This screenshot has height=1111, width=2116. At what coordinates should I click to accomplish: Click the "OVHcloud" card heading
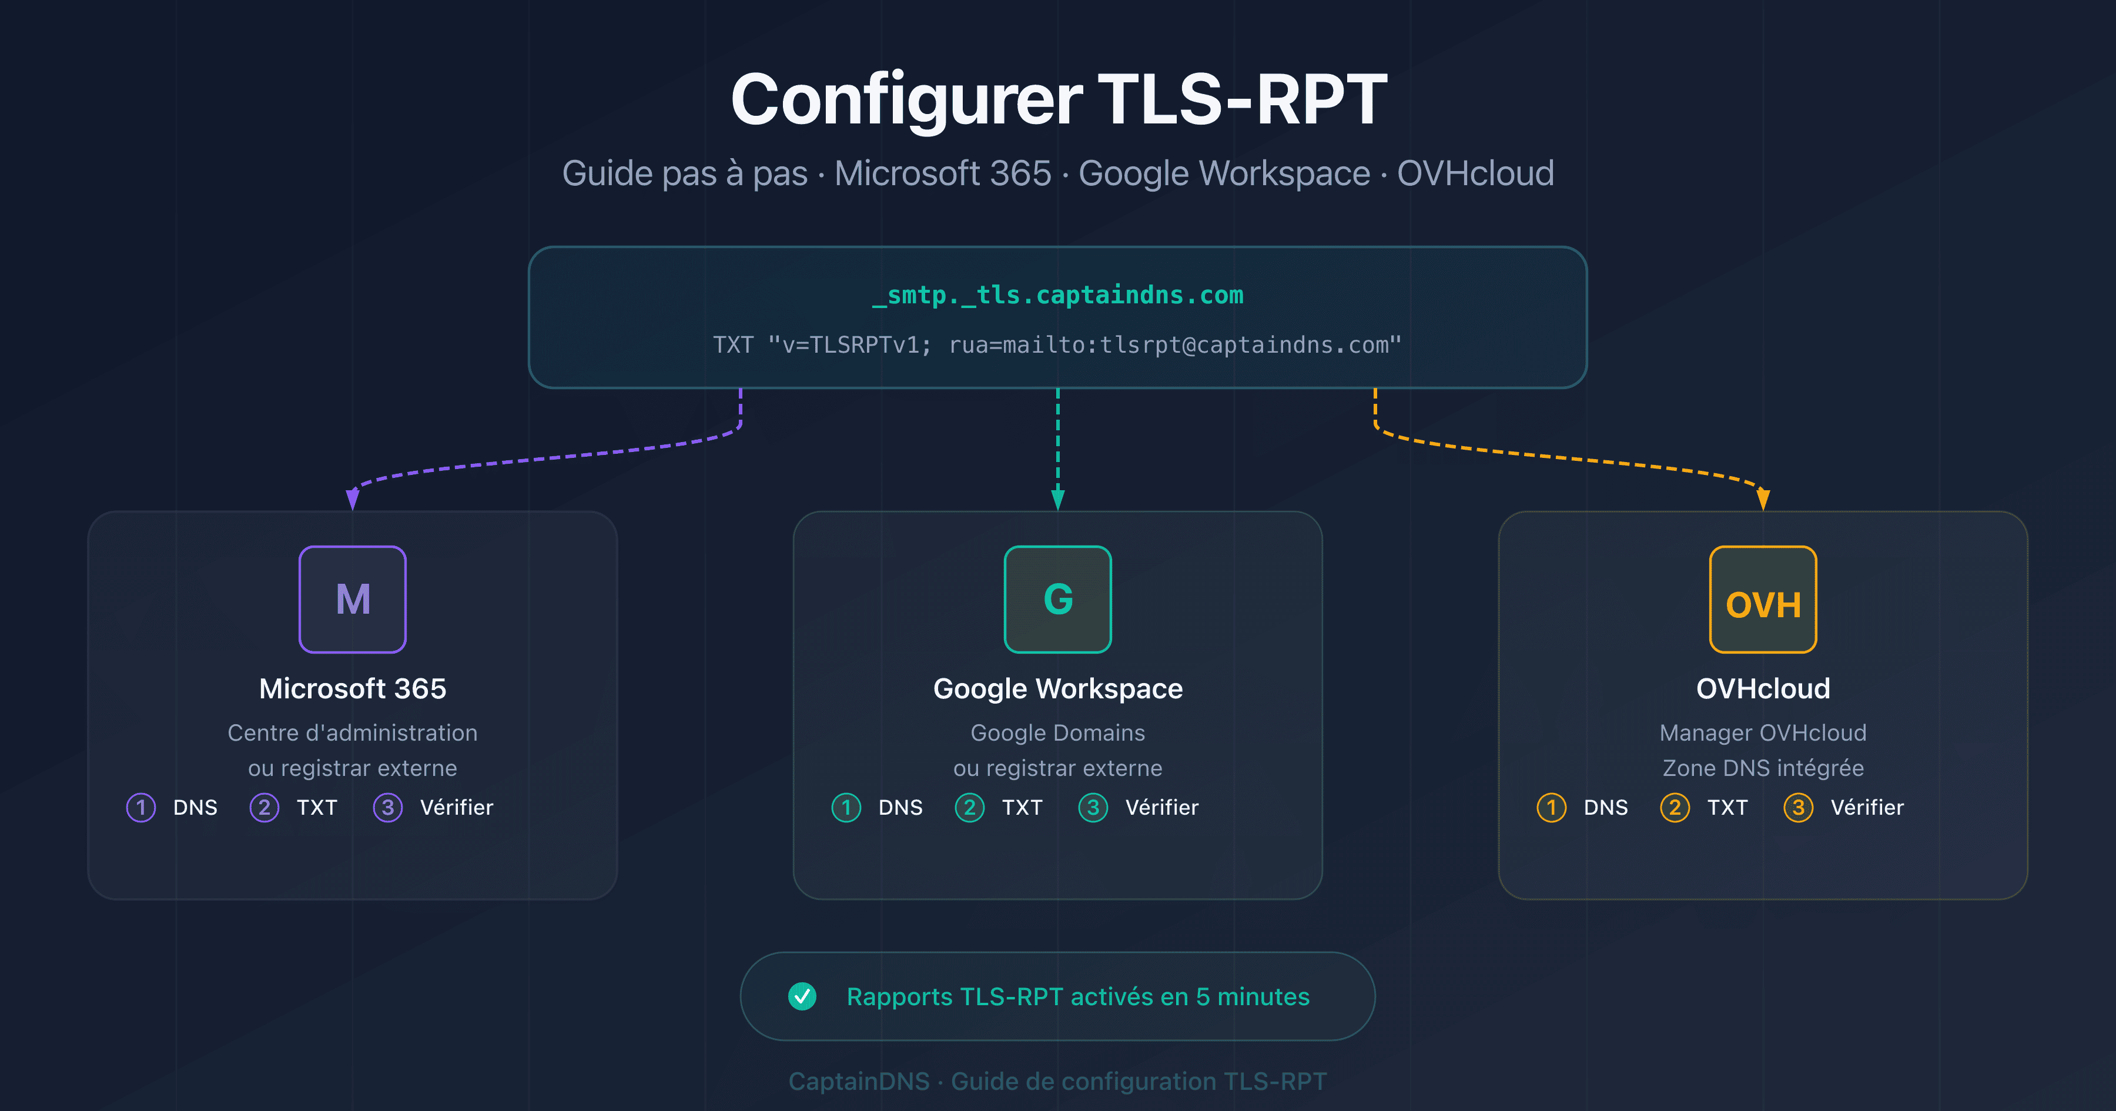pyautogui.click(x=1763, y=688)
